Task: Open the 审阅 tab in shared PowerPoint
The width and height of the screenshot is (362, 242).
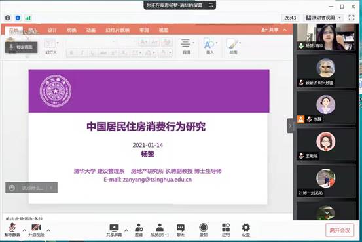Action: click(144, 30)
